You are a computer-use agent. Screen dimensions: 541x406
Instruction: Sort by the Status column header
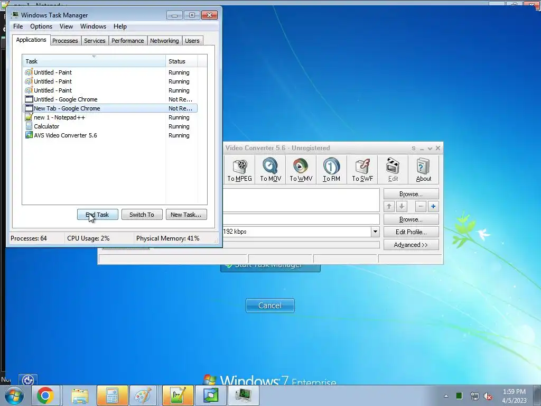(181, 61)
